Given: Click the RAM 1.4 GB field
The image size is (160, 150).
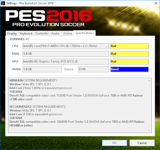Looking at the screenshot, I should coord(66,54).
